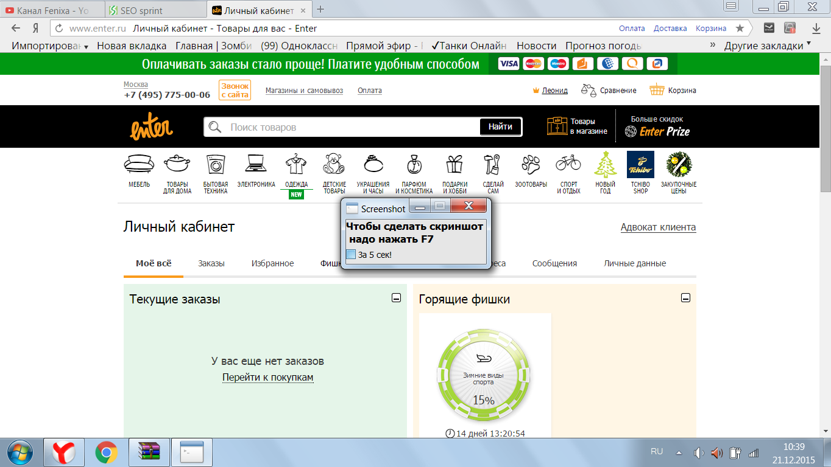831x467 pixels.
Task: Click the Леонид profile link
Action: point(555,91)
